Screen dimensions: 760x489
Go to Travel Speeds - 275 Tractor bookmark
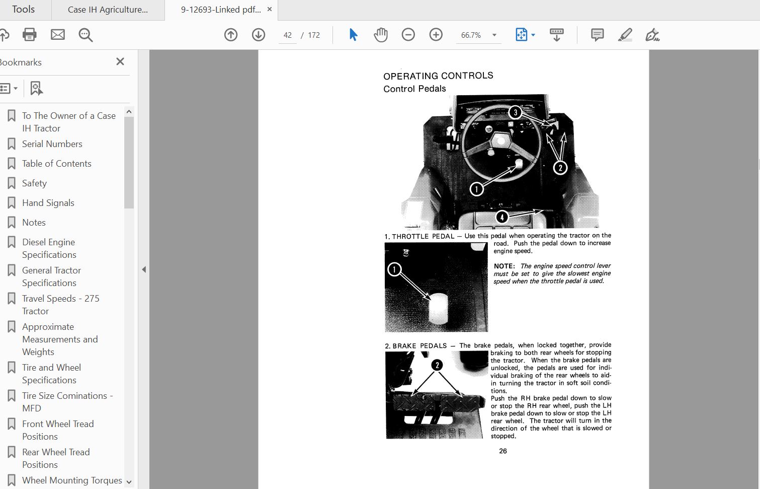[x=61, y=305]
